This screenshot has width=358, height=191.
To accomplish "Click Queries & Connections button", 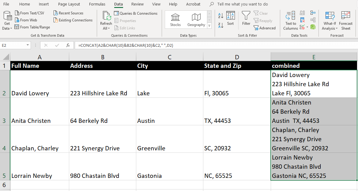I will 136,13.
